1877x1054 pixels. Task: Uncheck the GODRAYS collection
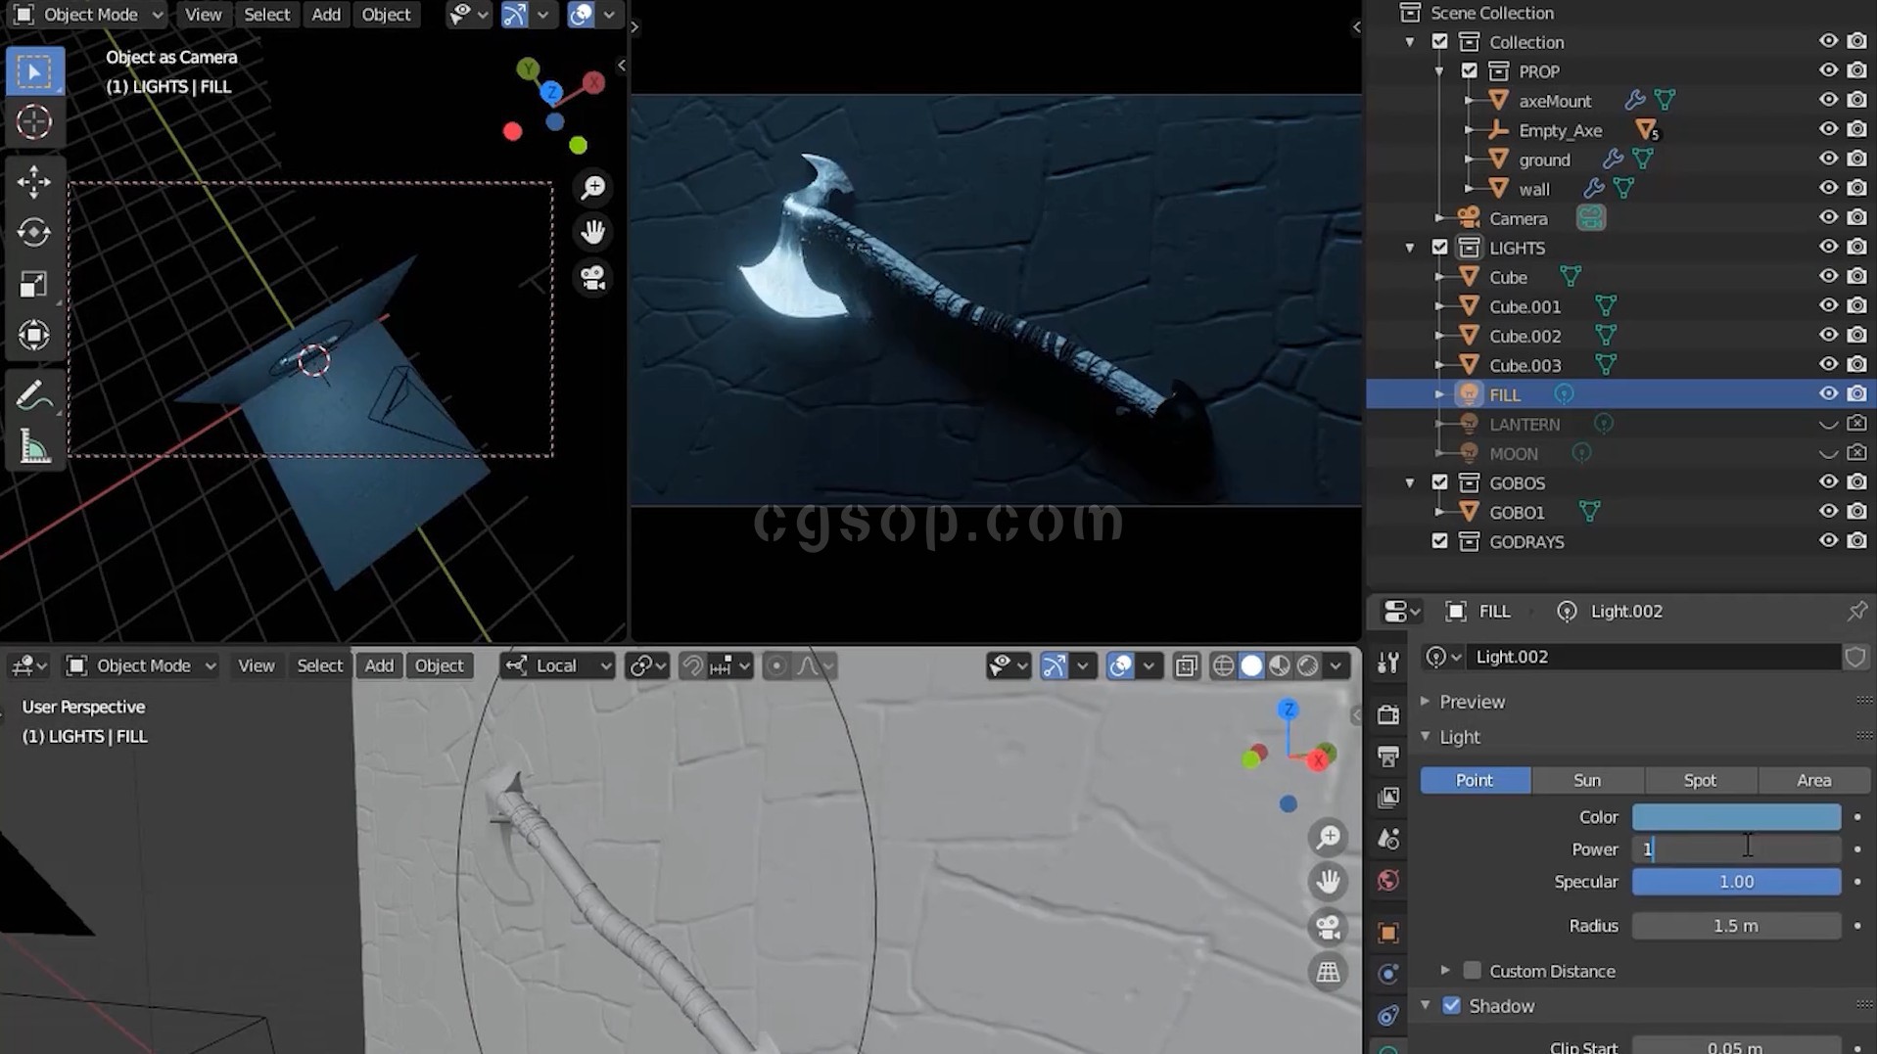click(1439, 541)
